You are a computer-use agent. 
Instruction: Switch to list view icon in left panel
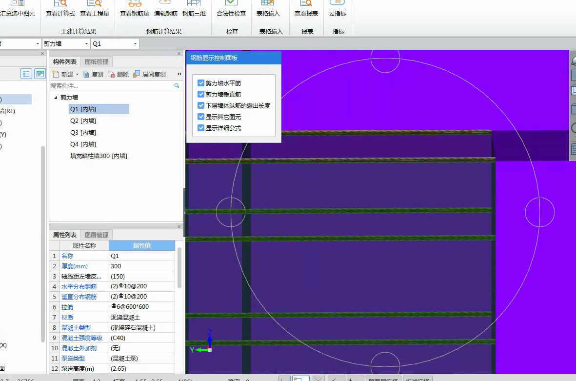(x=26, y=74)
